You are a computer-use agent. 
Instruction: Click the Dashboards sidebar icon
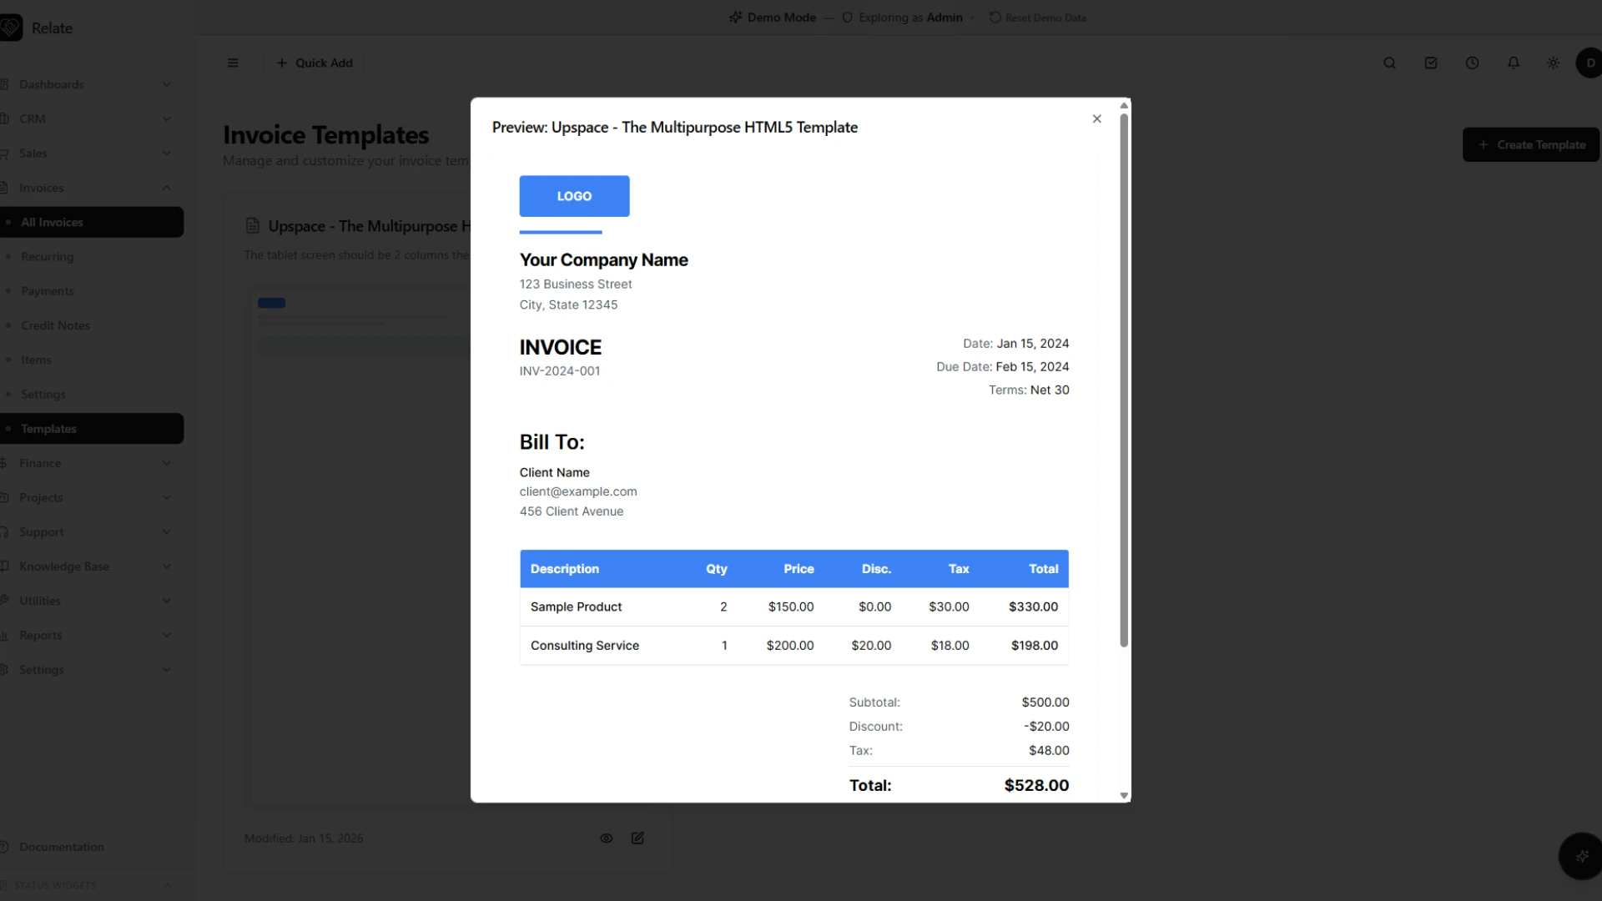(x=4, y=84)
